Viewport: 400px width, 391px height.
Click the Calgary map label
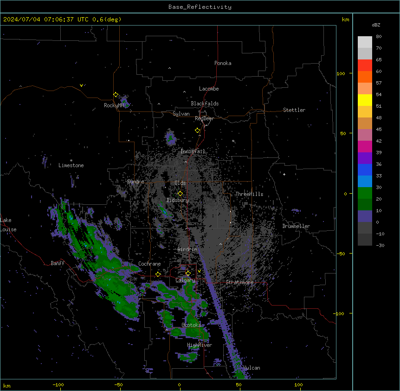click(x=185, y=280)
